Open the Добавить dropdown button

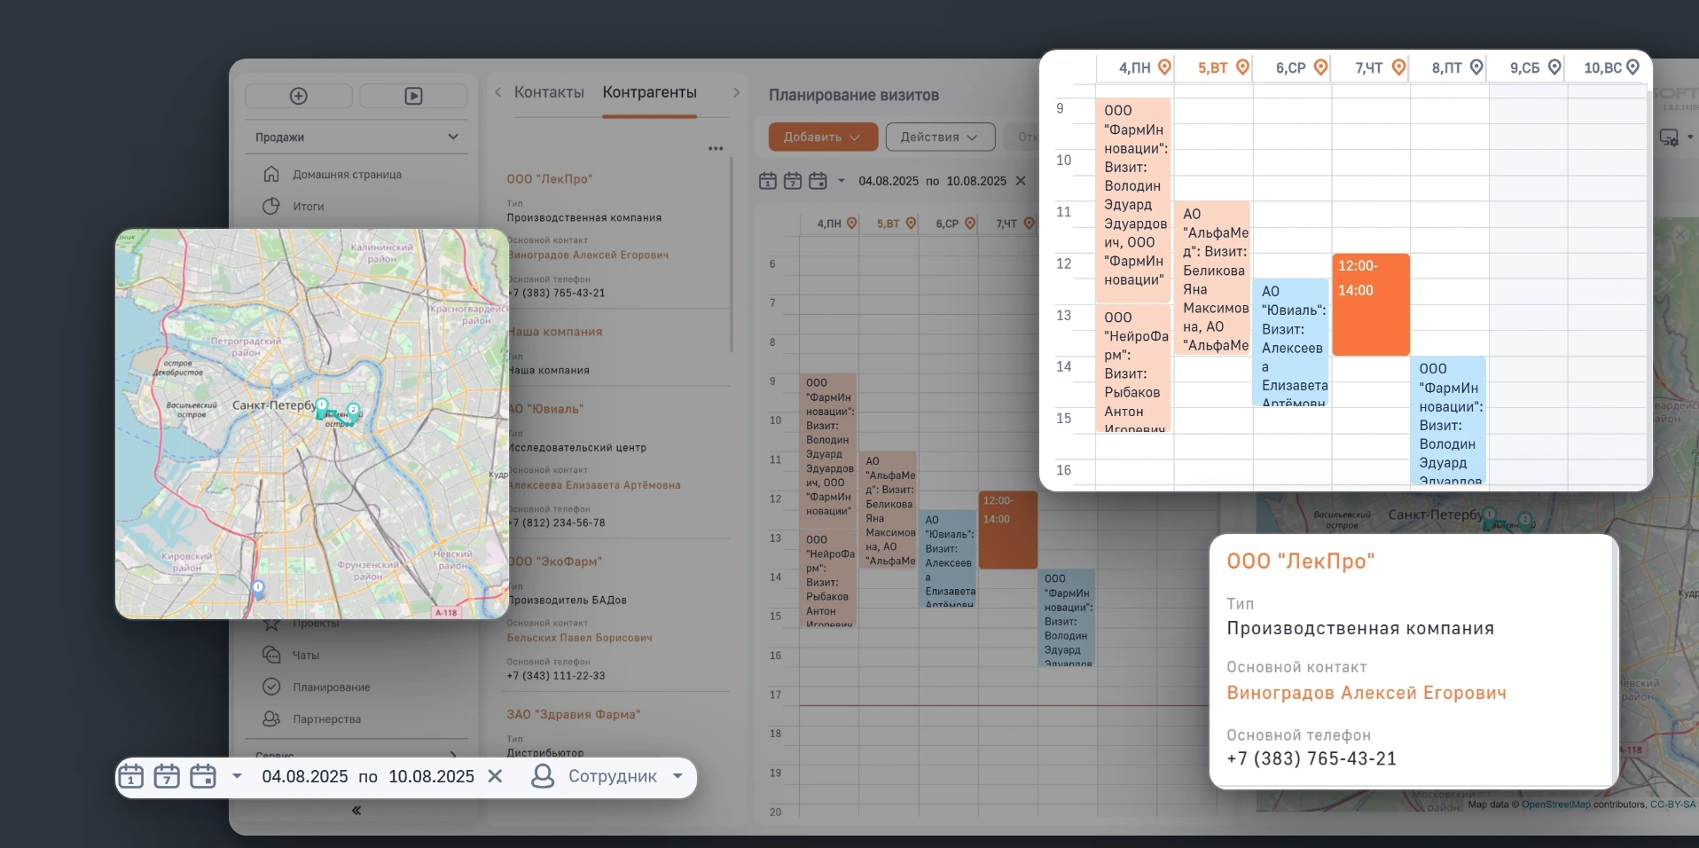(822, 137)
